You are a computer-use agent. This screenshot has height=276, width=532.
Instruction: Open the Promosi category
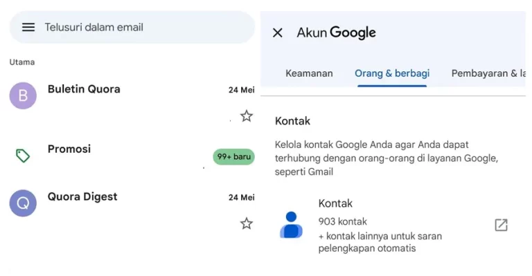click(132, 156)
